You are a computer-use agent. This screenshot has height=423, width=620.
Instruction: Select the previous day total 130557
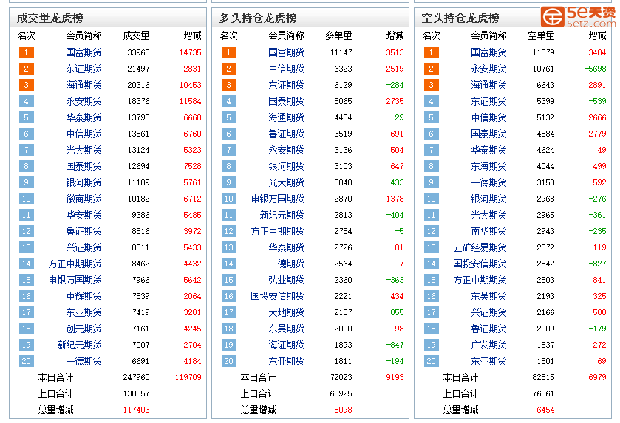[136, 393]
